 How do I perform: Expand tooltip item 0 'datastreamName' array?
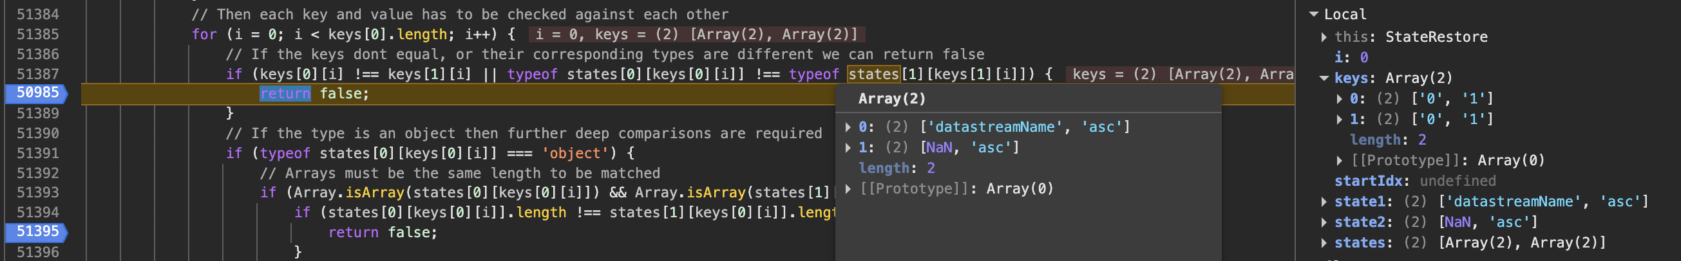[848, 127]
